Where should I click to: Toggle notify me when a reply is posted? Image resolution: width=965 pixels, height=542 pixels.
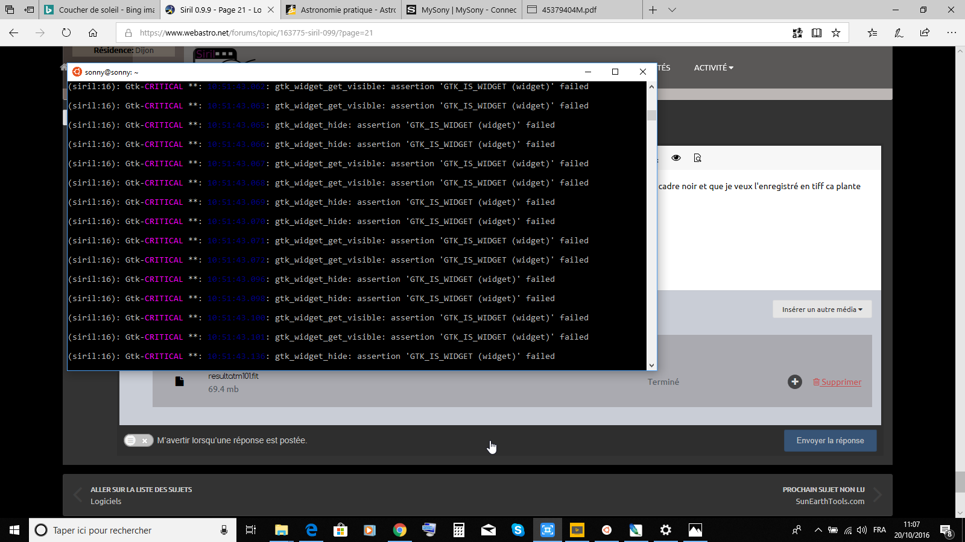tap(139, 440)
